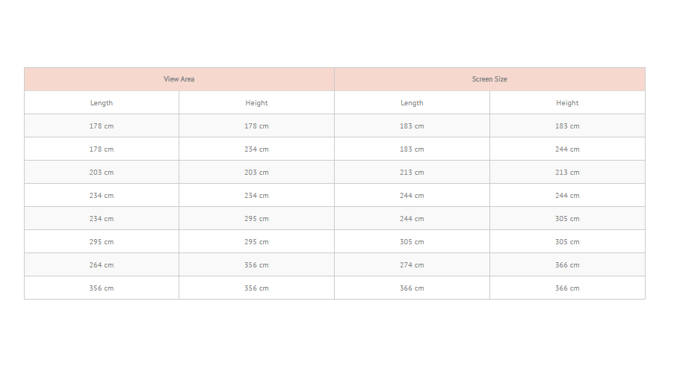Click the Screen Size header cell
Screen dimensions: 674x381
(x=489, y=79)
